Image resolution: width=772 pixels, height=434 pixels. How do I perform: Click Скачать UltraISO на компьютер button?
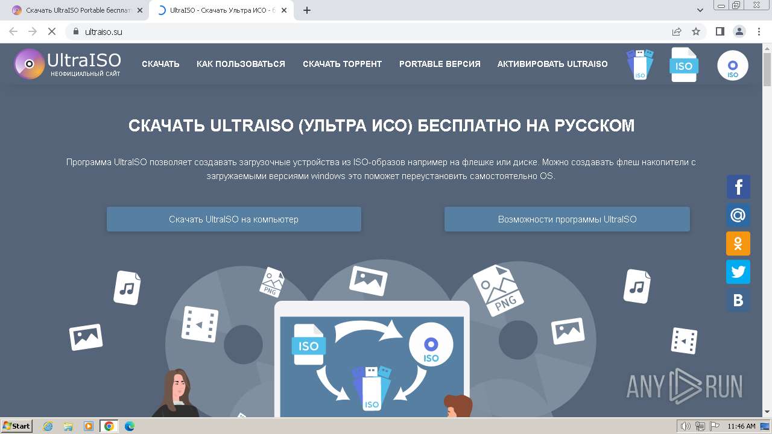tap(234, 219)
